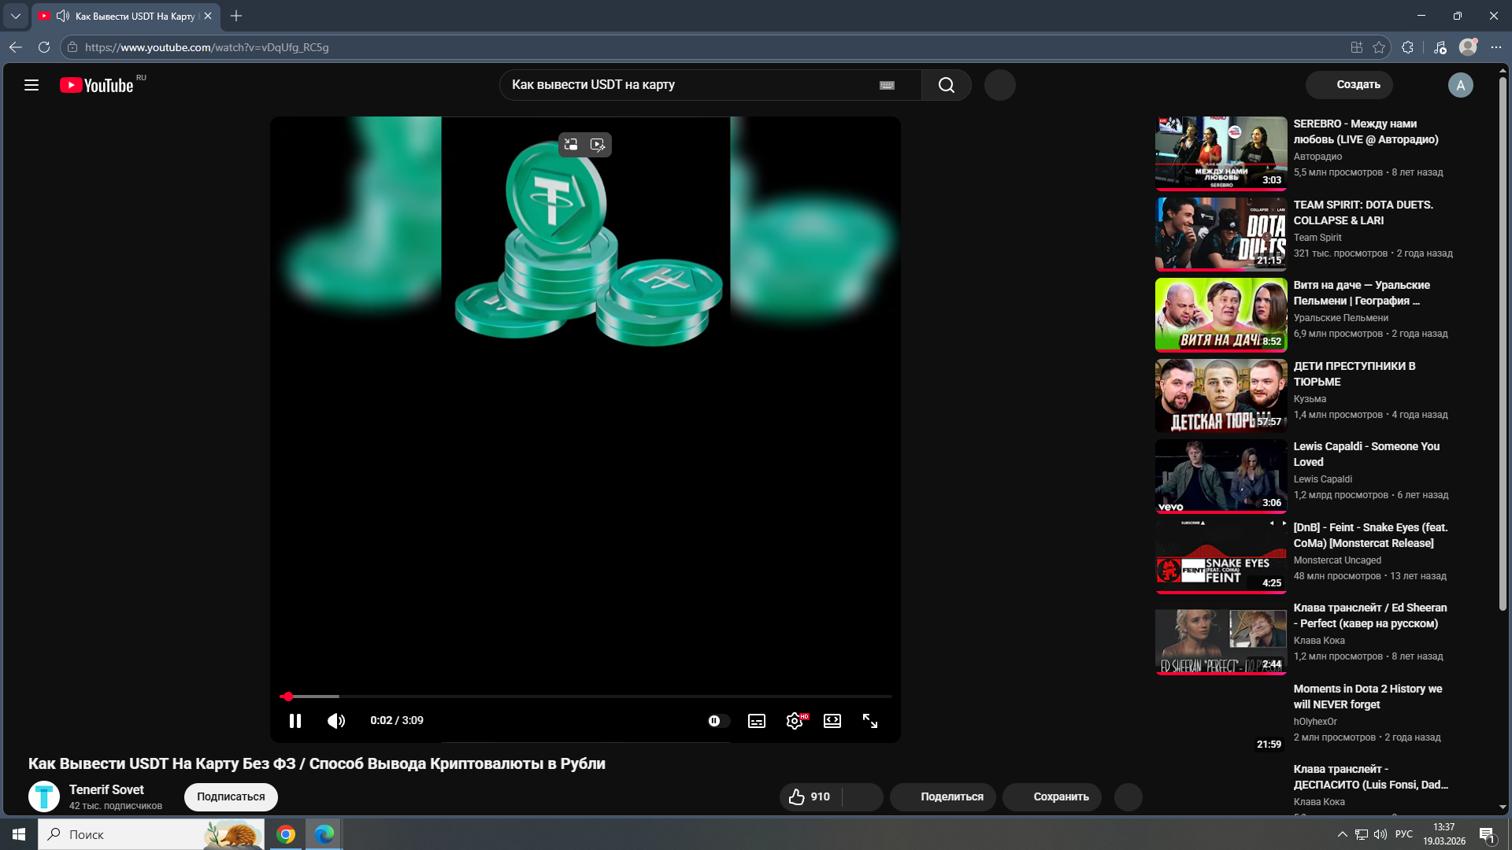
Task: Open a new browser tab
Action: point(236,16)
